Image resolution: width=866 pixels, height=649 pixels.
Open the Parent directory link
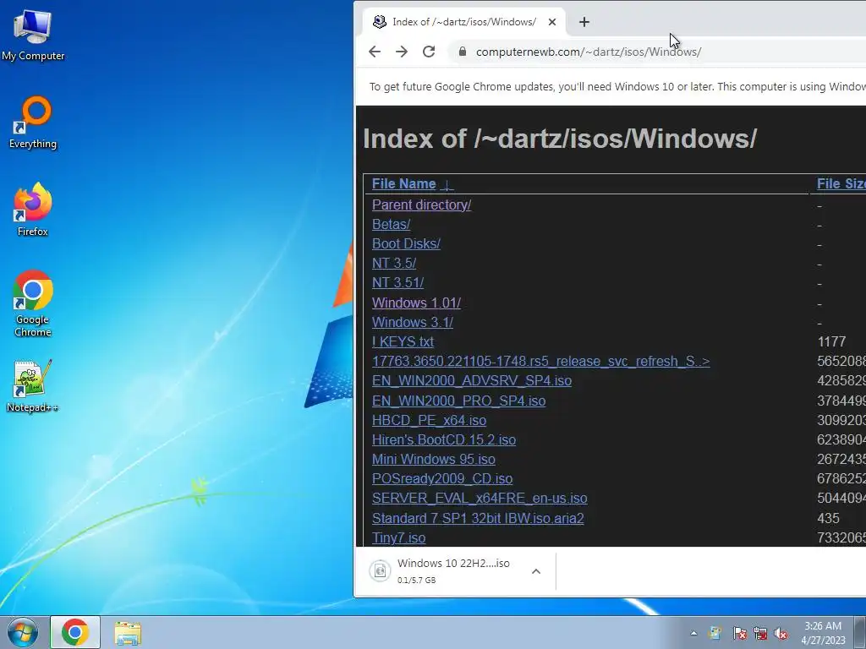click(421, 205)
